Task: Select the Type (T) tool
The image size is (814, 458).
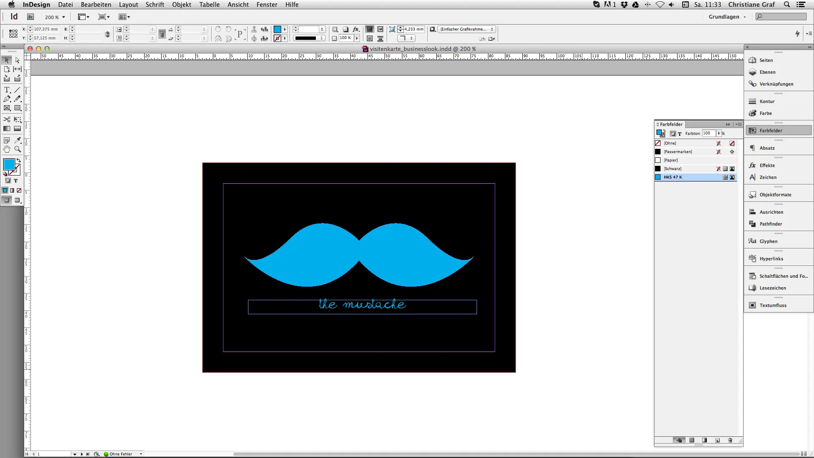Action: (x=7, y=90)
